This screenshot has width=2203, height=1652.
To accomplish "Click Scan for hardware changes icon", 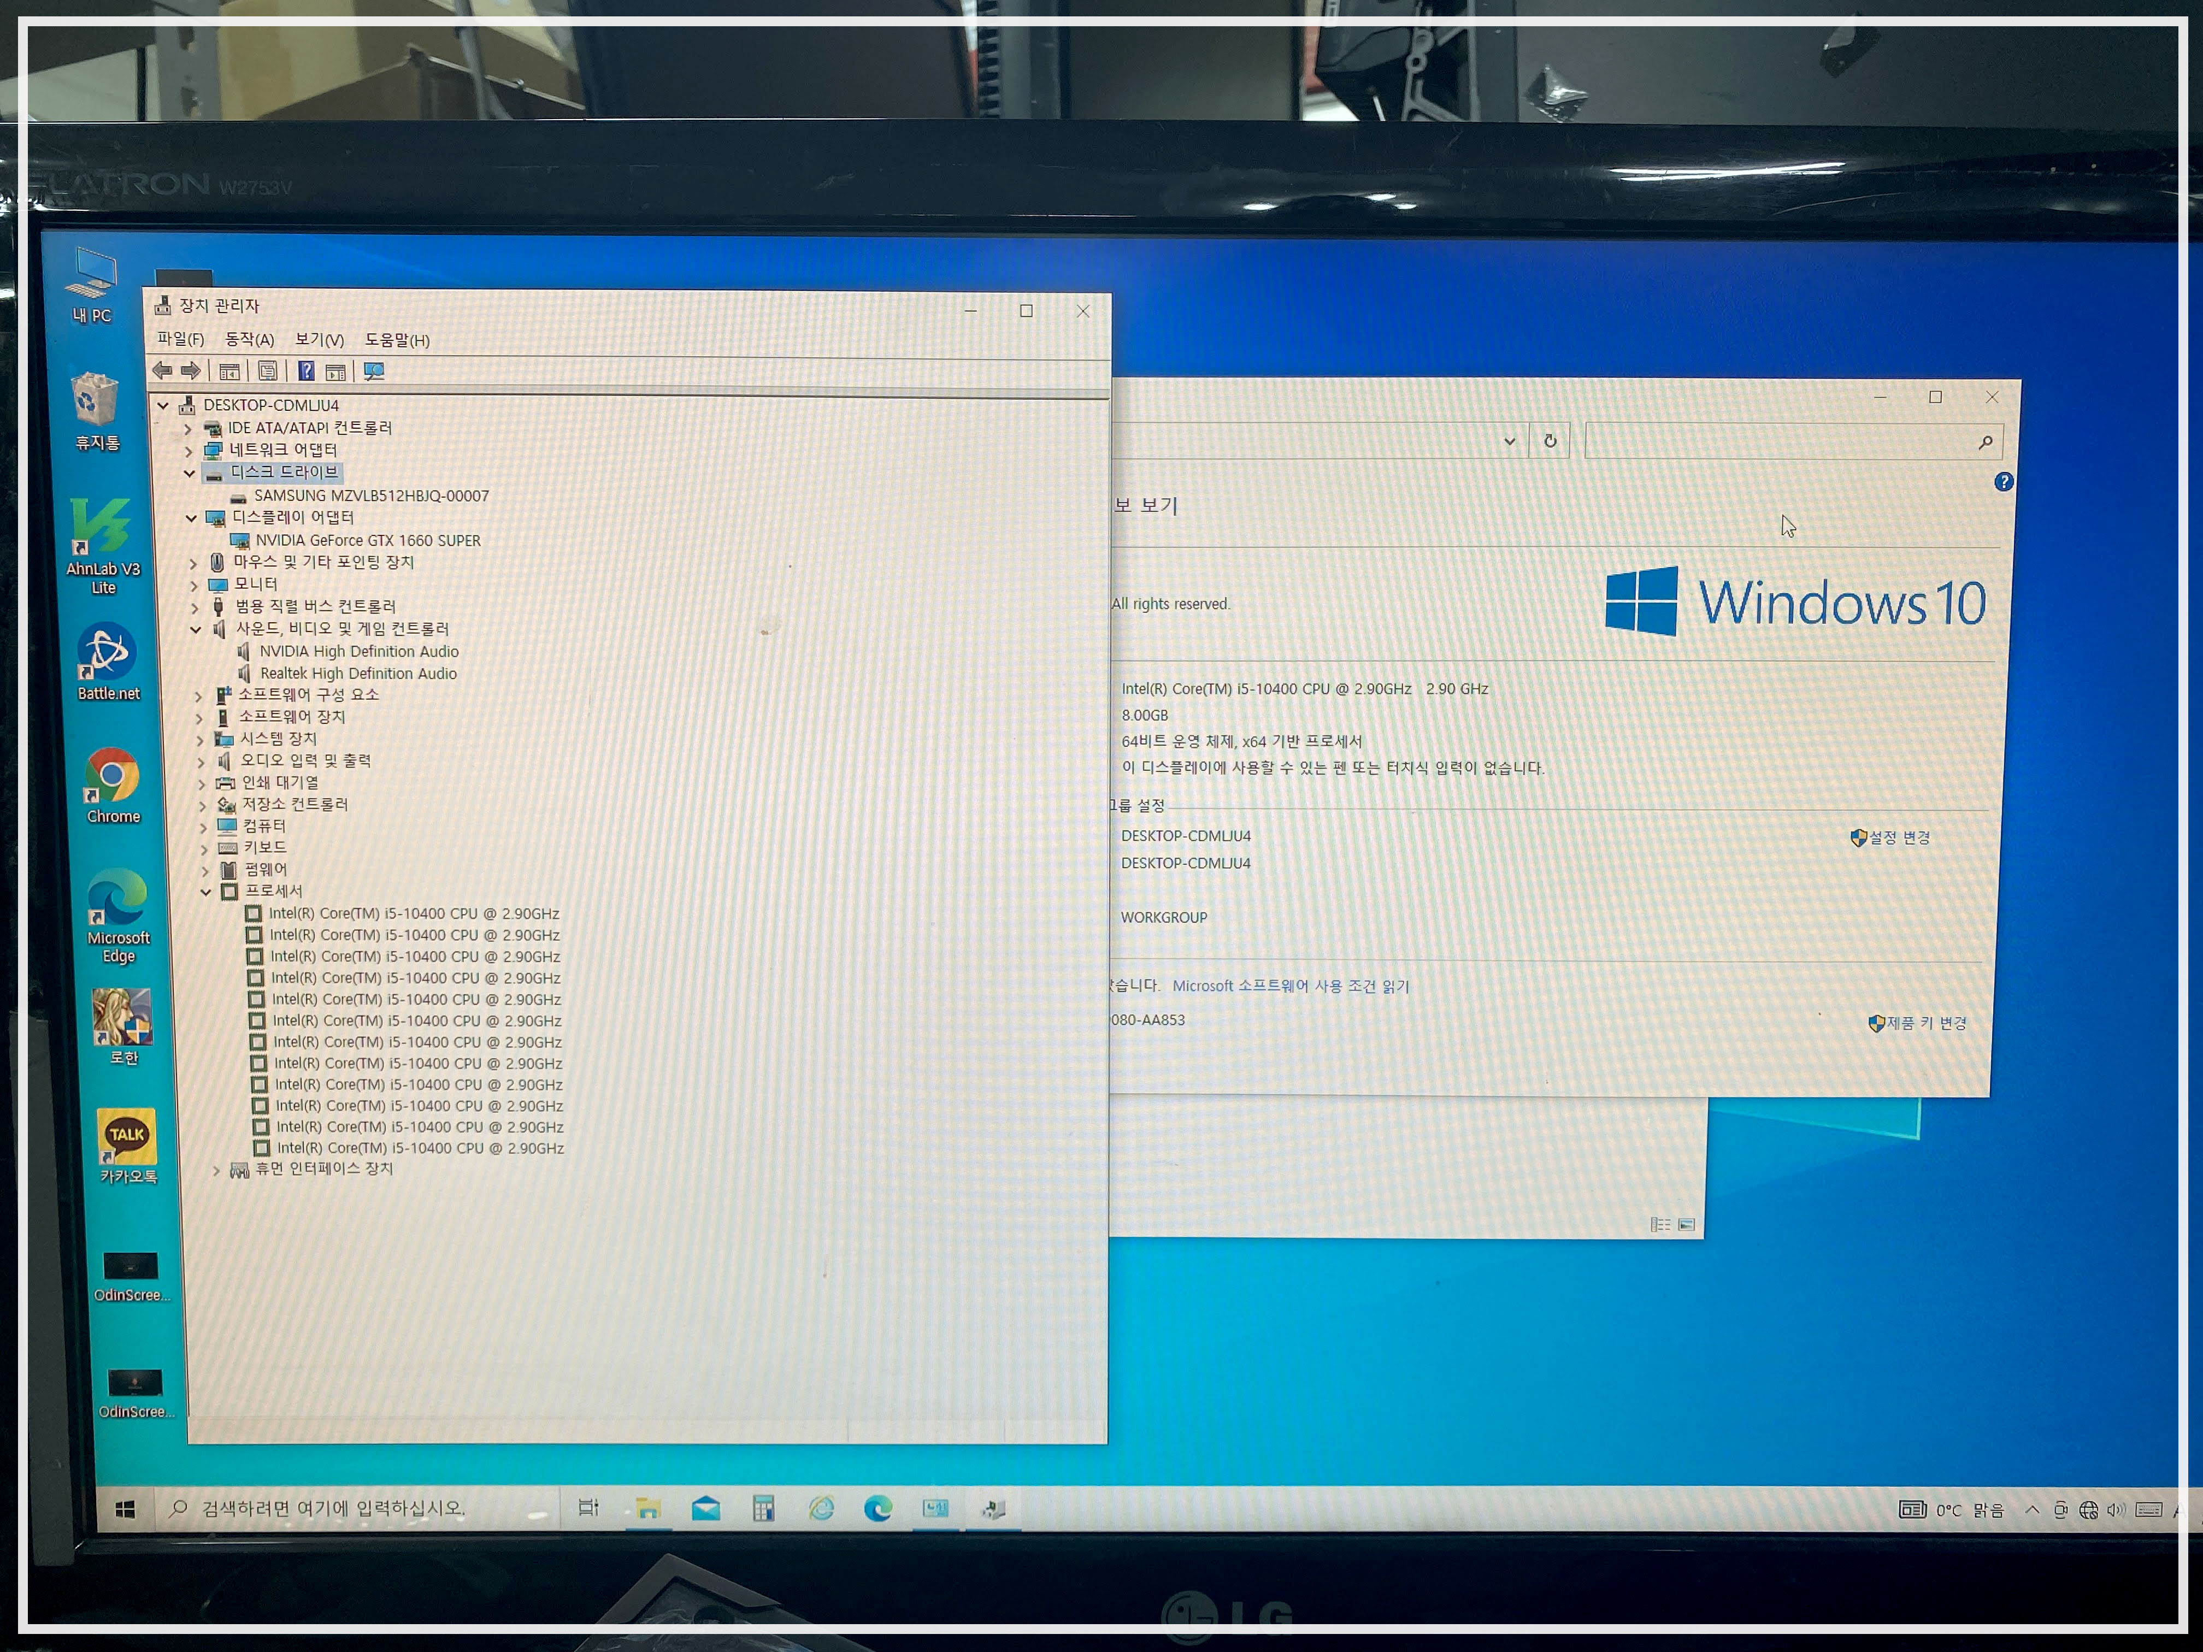I will click(374, 371).
